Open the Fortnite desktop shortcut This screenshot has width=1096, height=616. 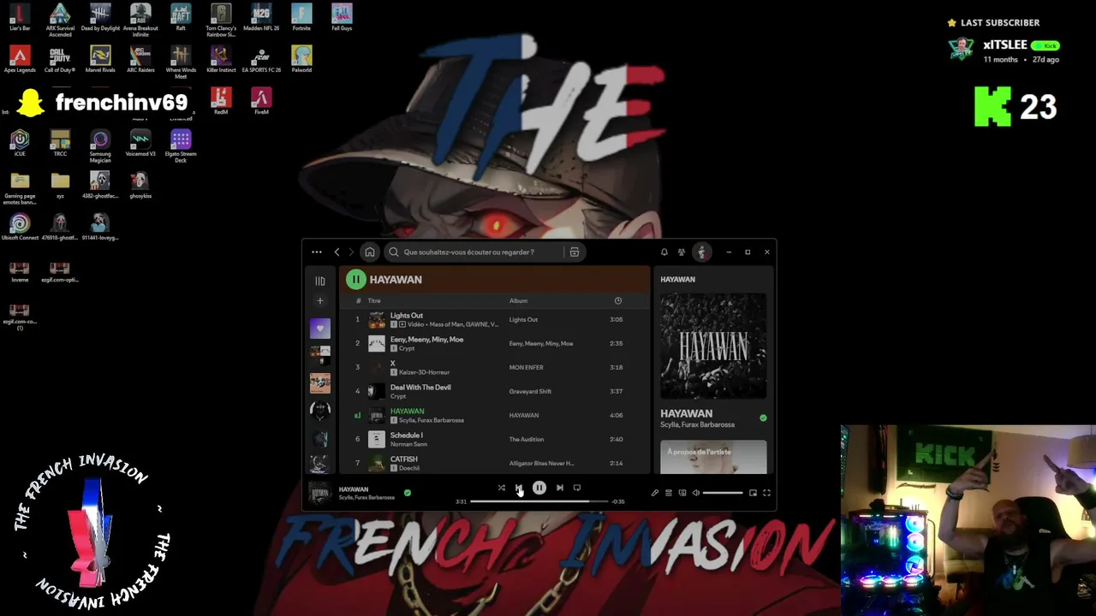tap(301, 18)
